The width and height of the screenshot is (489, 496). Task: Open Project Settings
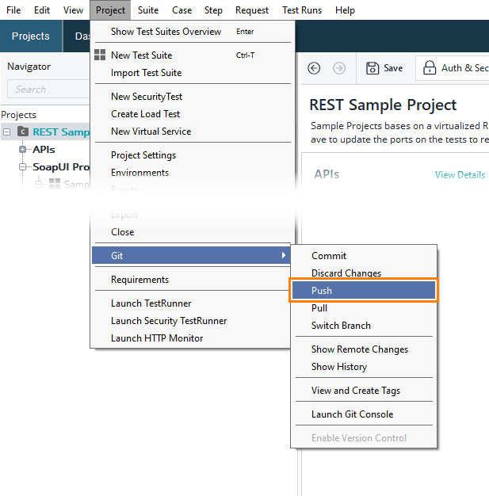[x=192, y=155]
